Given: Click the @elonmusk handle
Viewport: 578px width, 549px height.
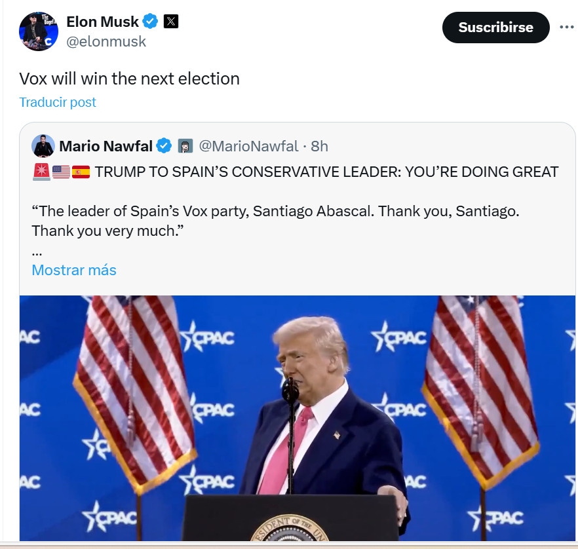Looking at the screenshot, I should tap(106, 42).
